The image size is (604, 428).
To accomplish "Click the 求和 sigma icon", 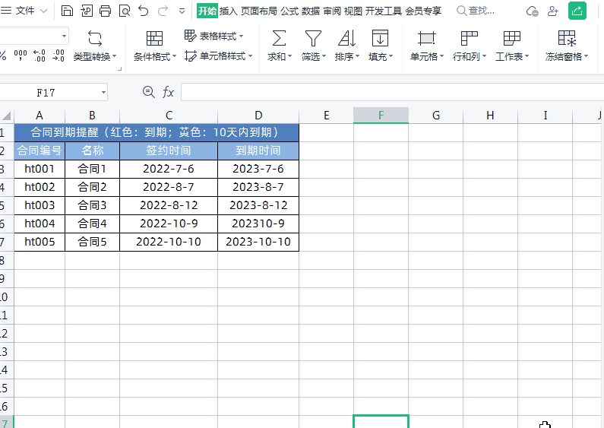I will [279, 39].
